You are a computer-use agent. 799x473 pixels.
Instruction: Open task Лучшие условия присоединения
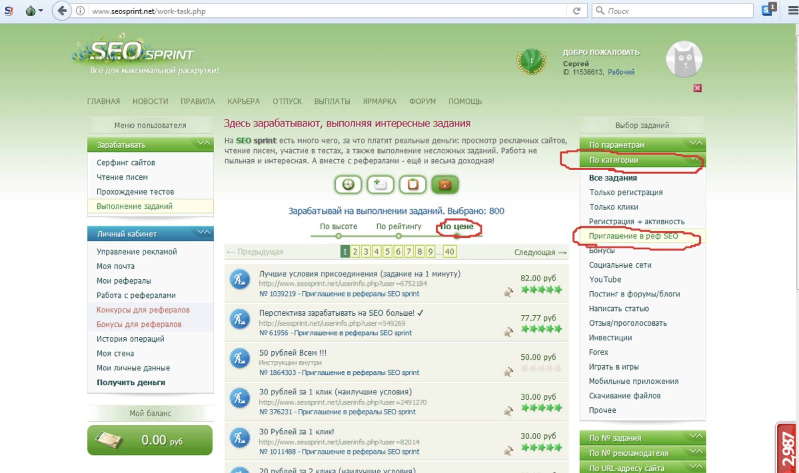click(360, 274)
